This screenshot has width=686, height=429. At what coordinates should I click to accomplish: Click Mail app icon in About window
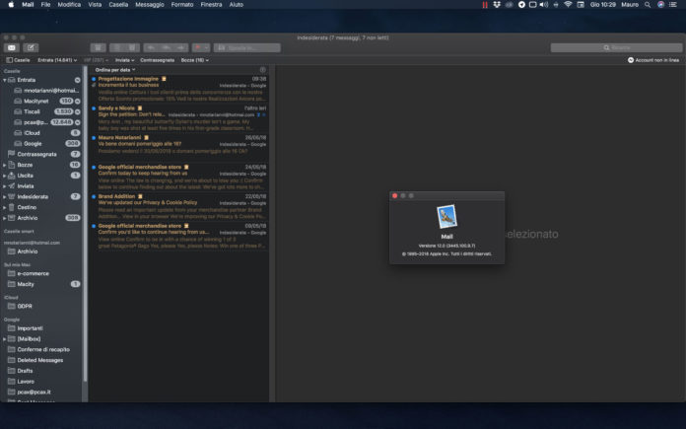point(446,217)
